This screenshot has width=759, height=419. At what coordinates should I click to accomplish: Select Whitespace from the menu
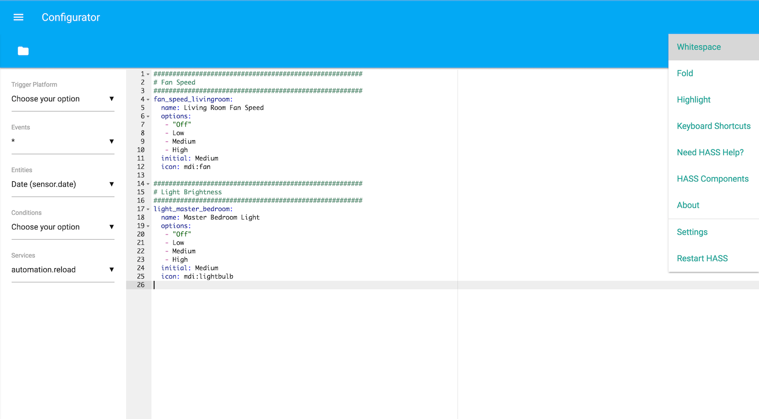pos(714,47)
